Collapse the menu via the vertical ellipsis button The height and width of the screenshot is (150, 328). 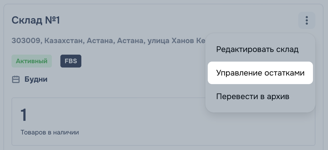click(307, 20)
